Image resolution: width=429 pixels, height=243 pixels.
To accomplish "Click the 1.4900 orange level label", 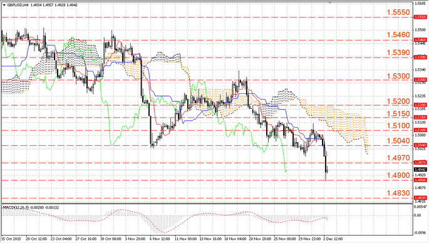I will (398, 175).
